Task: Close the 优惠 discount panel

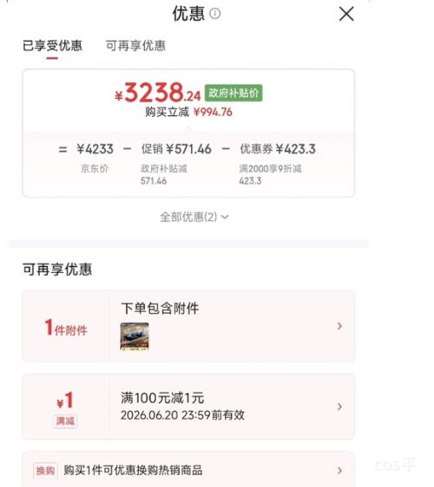Action: coord(346,14)
